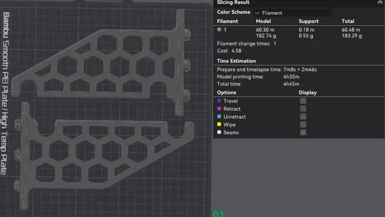Click model filament length '60.30 m'
This screenshot has height=217, width=385.
click(x=265, y=30)
